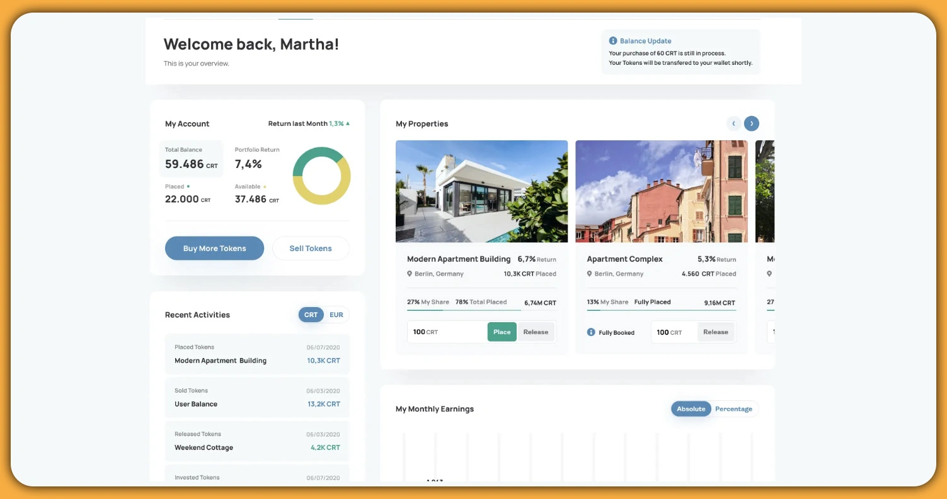Click the Modern Apartment Building share progress bar

tap(463, 310)
